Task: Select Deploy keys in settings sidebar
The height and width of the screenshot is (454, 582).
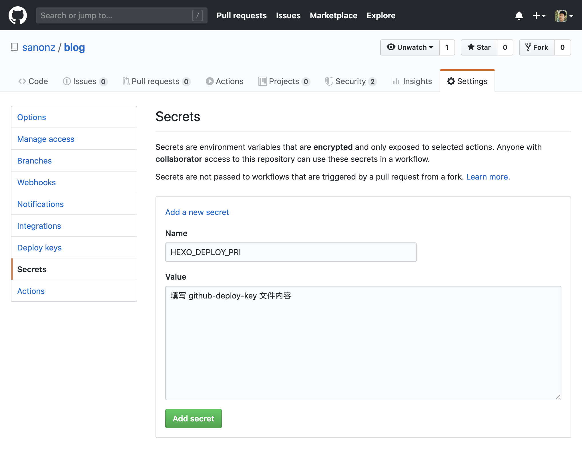Action: (x=39, y=248)
